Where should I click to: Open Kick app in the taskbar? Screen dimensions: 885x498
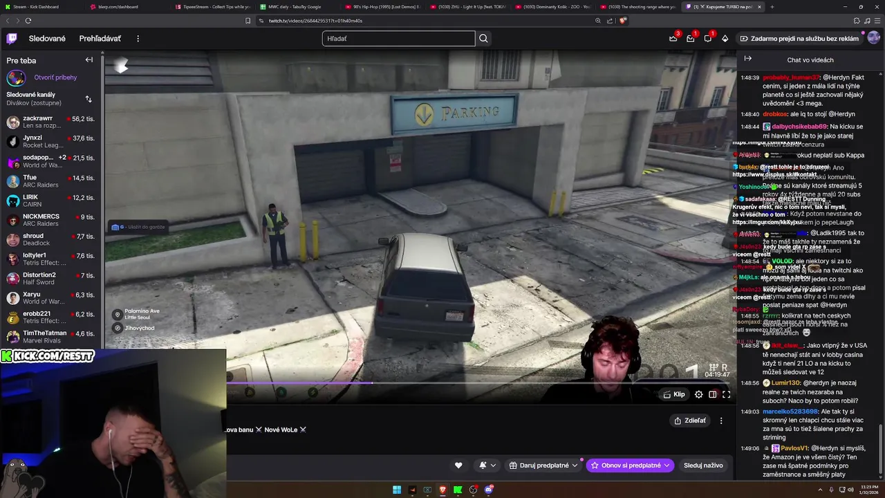(x=458, y=490)
